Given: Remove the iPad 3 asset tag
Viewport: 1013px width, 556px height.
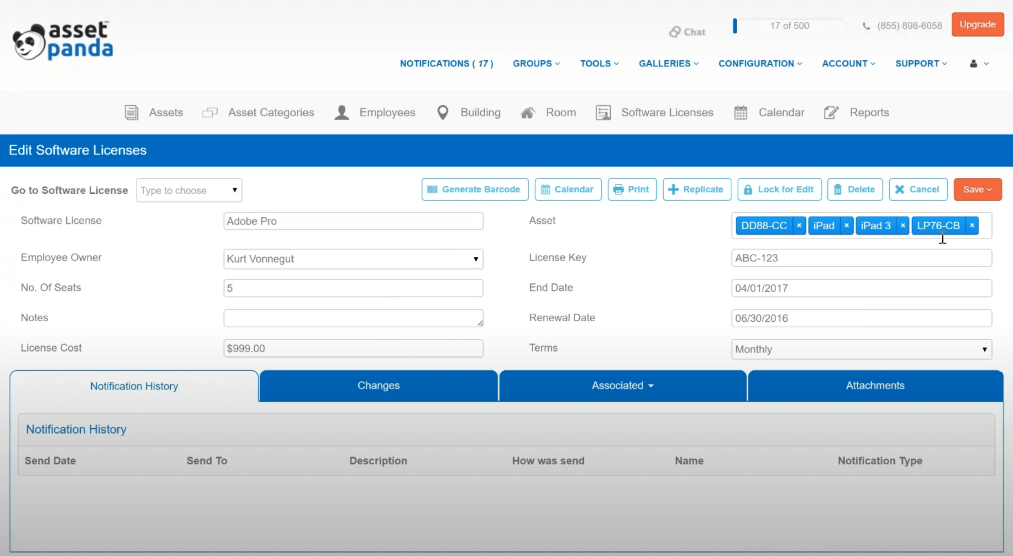Looking at the screenshot, I should tap(903, 225).
